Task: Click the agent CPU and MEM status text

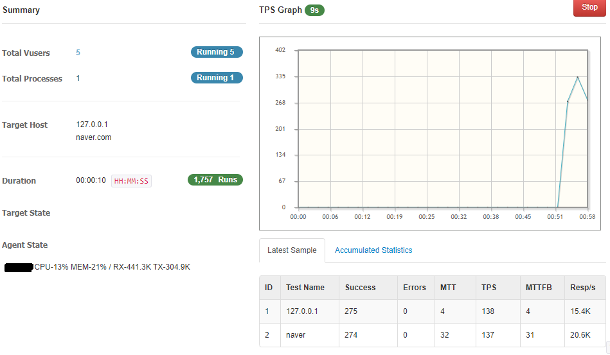Action: [x=112, y=267]
